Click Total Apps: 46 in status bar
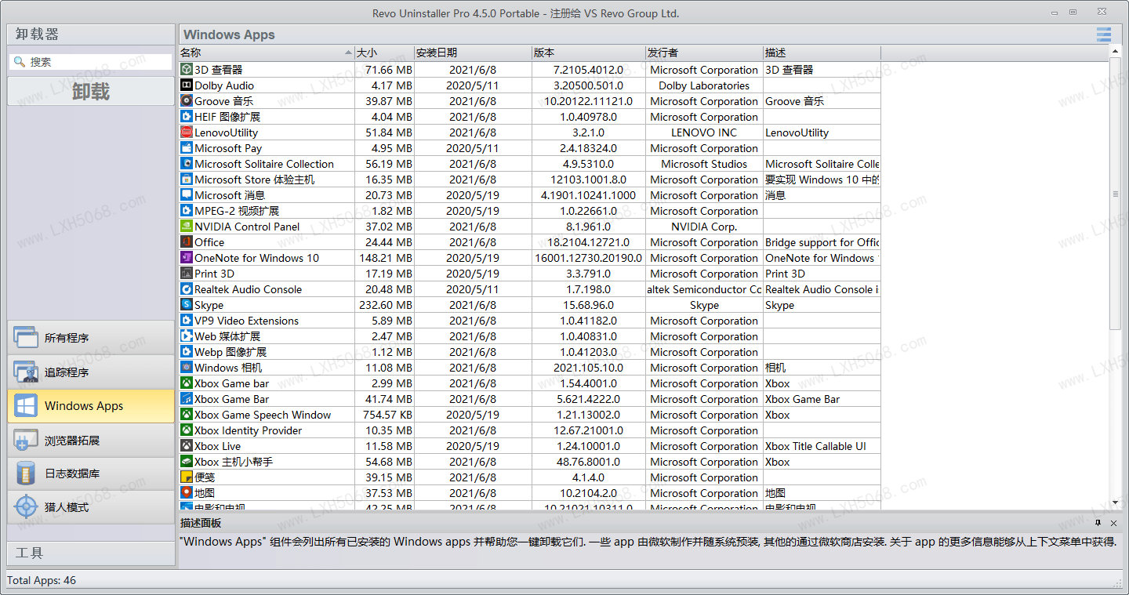Viewport: 1129px width, 595px height. [x=42, y=580]
